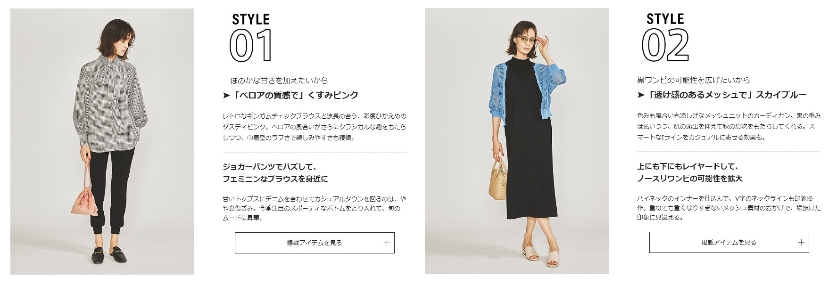Expand Style 02's 掲載アイテムを見る item list

pyautogui.click(x=729, y=242)
